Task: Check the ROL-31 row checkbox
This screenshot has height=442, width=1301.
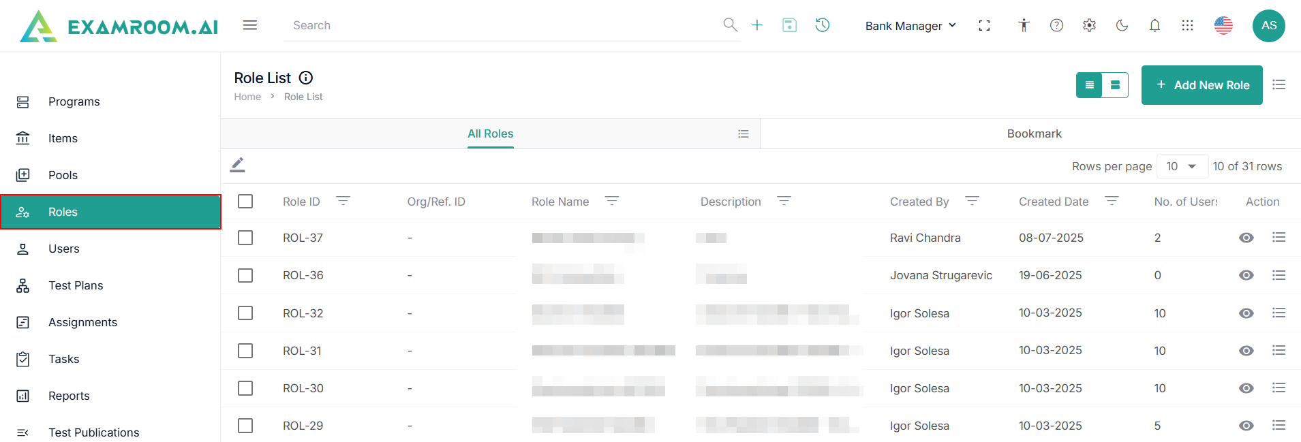Action: point(245,351)
